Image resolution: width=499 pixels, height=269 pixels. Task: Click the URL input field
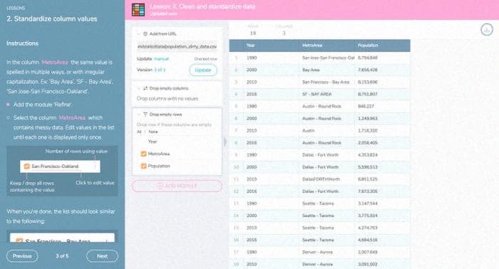[177, 47]
